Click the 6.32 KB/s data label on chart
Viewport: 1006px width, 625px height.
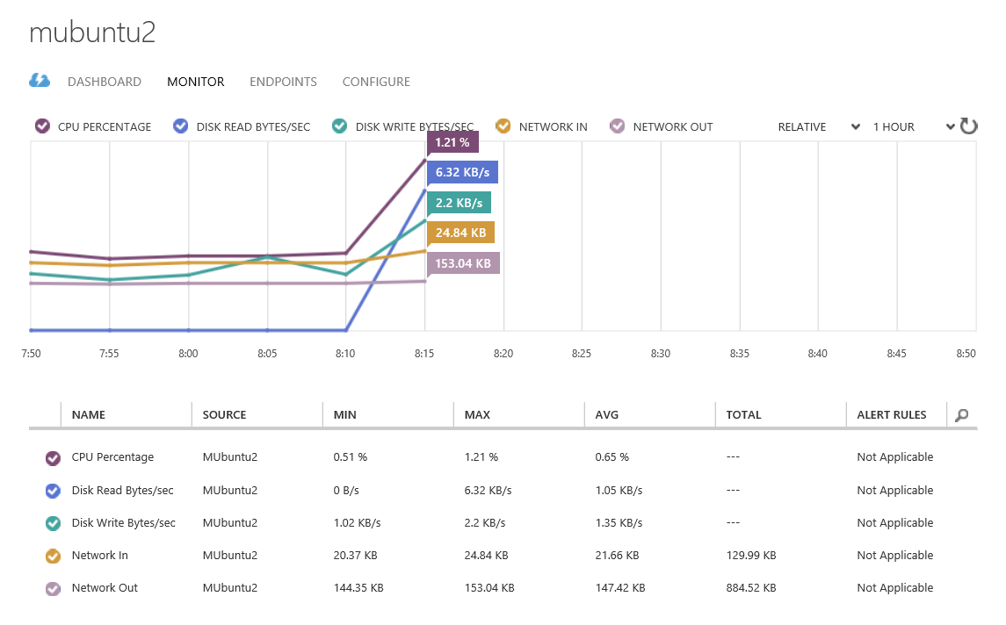coord(462,172)
